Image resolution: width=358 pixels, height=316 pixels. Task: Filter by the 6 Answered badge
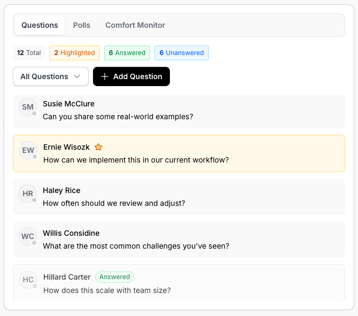pos(127,53)
